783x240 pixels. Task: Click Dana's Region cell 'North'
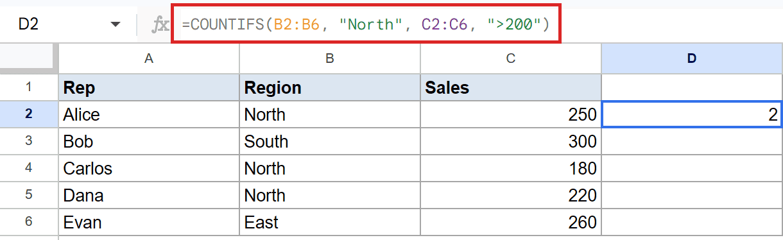(x=330, y=195)
